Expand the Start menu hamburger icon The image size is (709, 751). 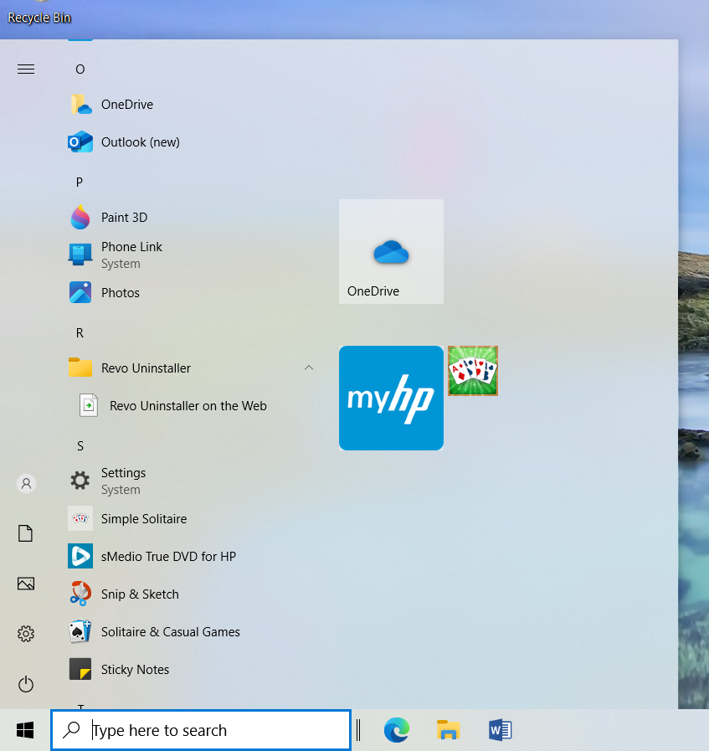click(26, 69)
